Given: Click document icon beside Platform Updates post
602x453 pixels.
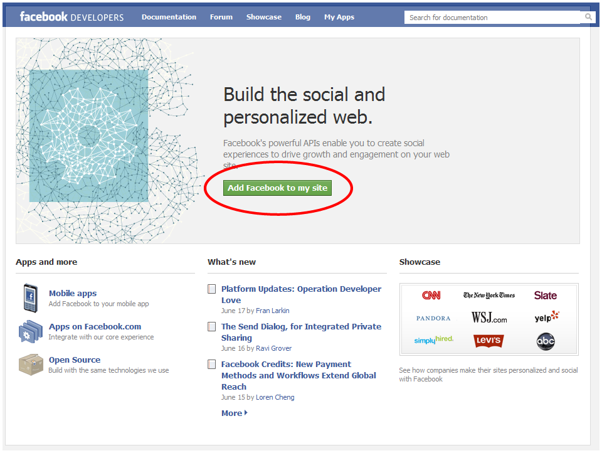Looking at the screenshot, I should pyautogui.click(x=211, y=289).
